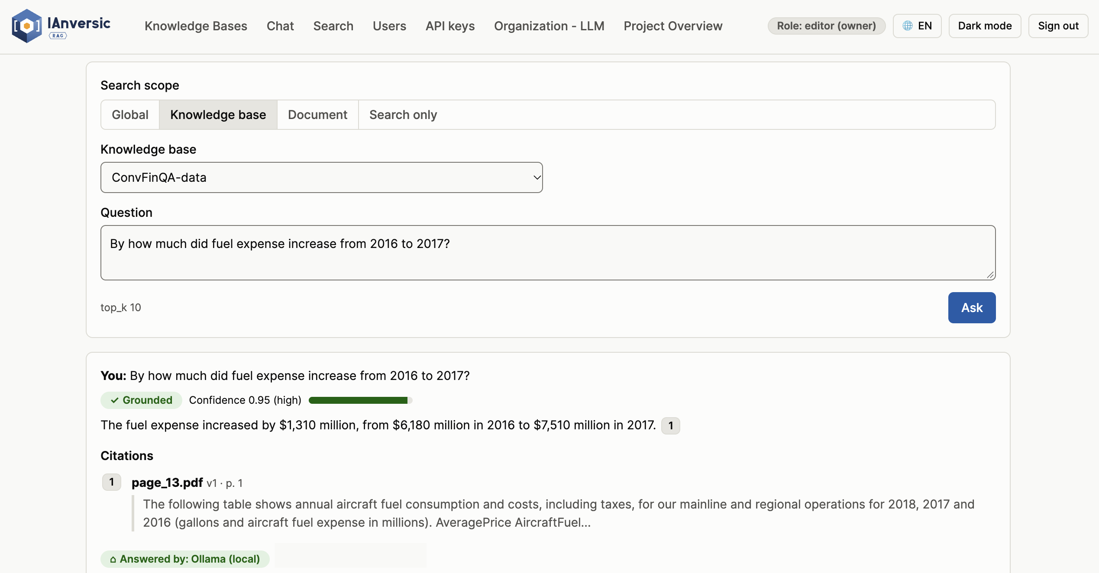The height and width of the screenshot is (573, 1099).
Task: Go to the Chat page
Action: click(280, 26)
